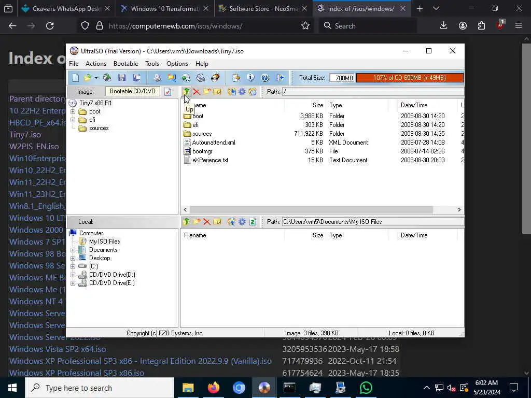Open Tiny7.iso link in the Firefox page

[x=25, y=134]
